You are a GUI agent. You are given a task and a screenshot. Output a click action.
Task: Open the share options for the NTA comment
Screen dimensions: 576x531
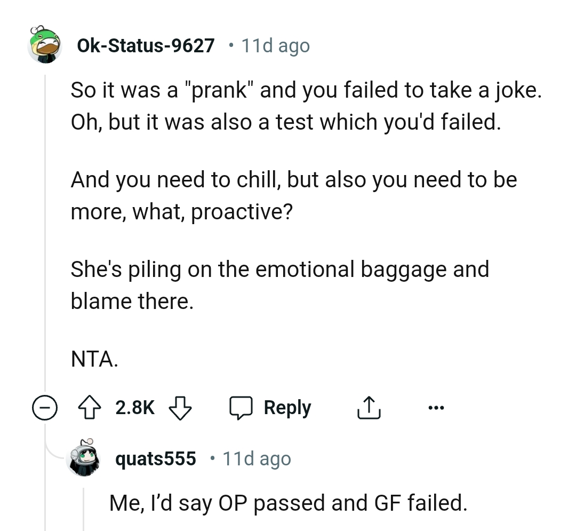[368, 407]
